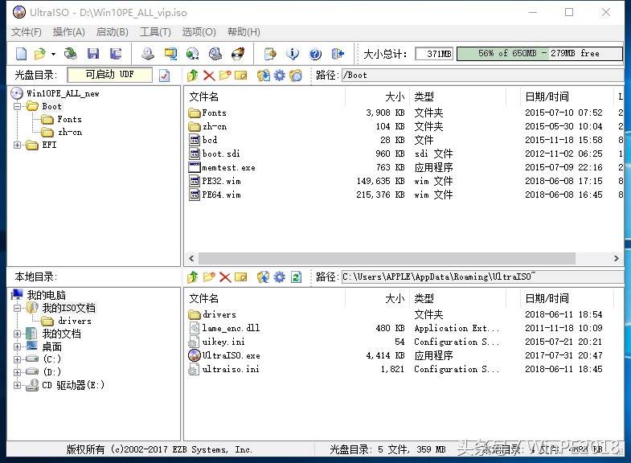631x463 pixels.
Task: Select drivers folder in local tree
Action: pos(75,321)
